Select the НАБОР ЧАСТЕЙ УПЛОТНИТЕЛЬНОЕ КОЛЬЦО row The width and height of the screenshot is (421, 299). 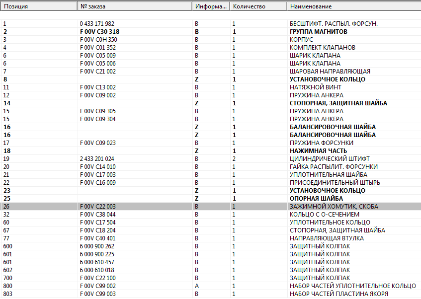352,286
